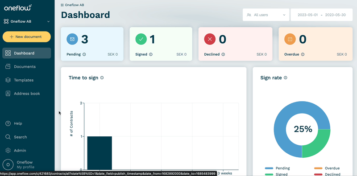The height and width of the screenshot is (176, 357).
Task: Click the red Declined cross icon
Action: tap(210, 39)
